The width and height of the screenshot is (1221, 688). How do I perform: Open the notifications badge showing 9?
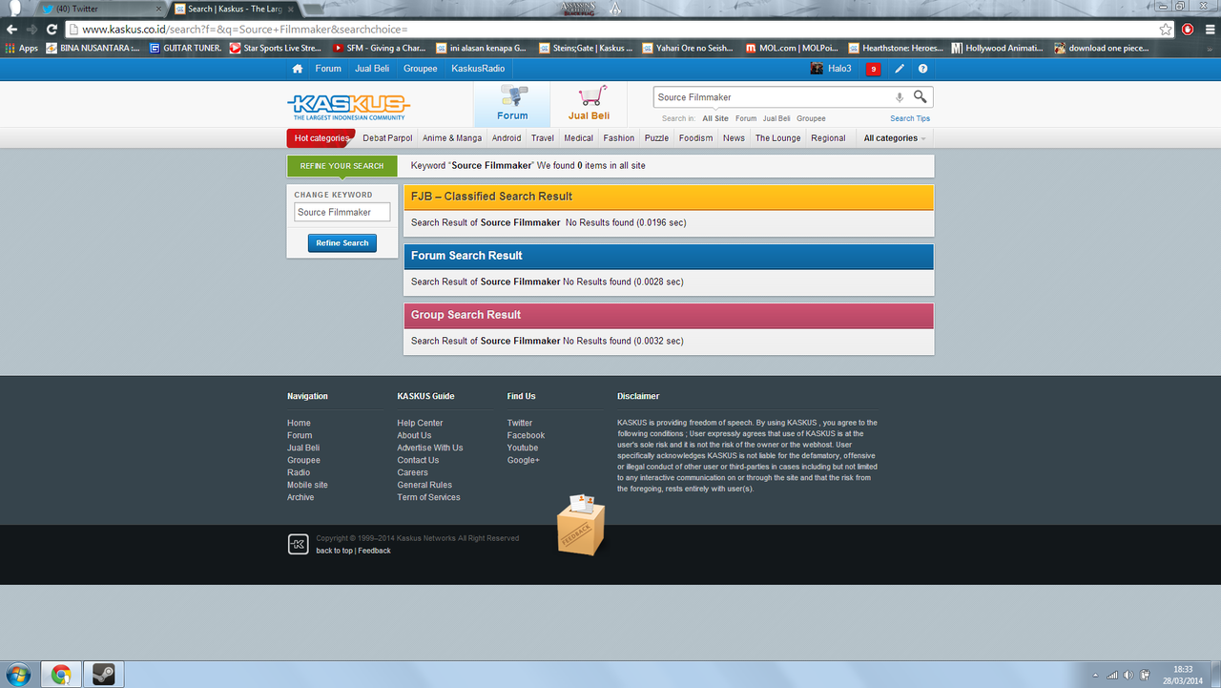pyautogui.click(x=873, y=69)
